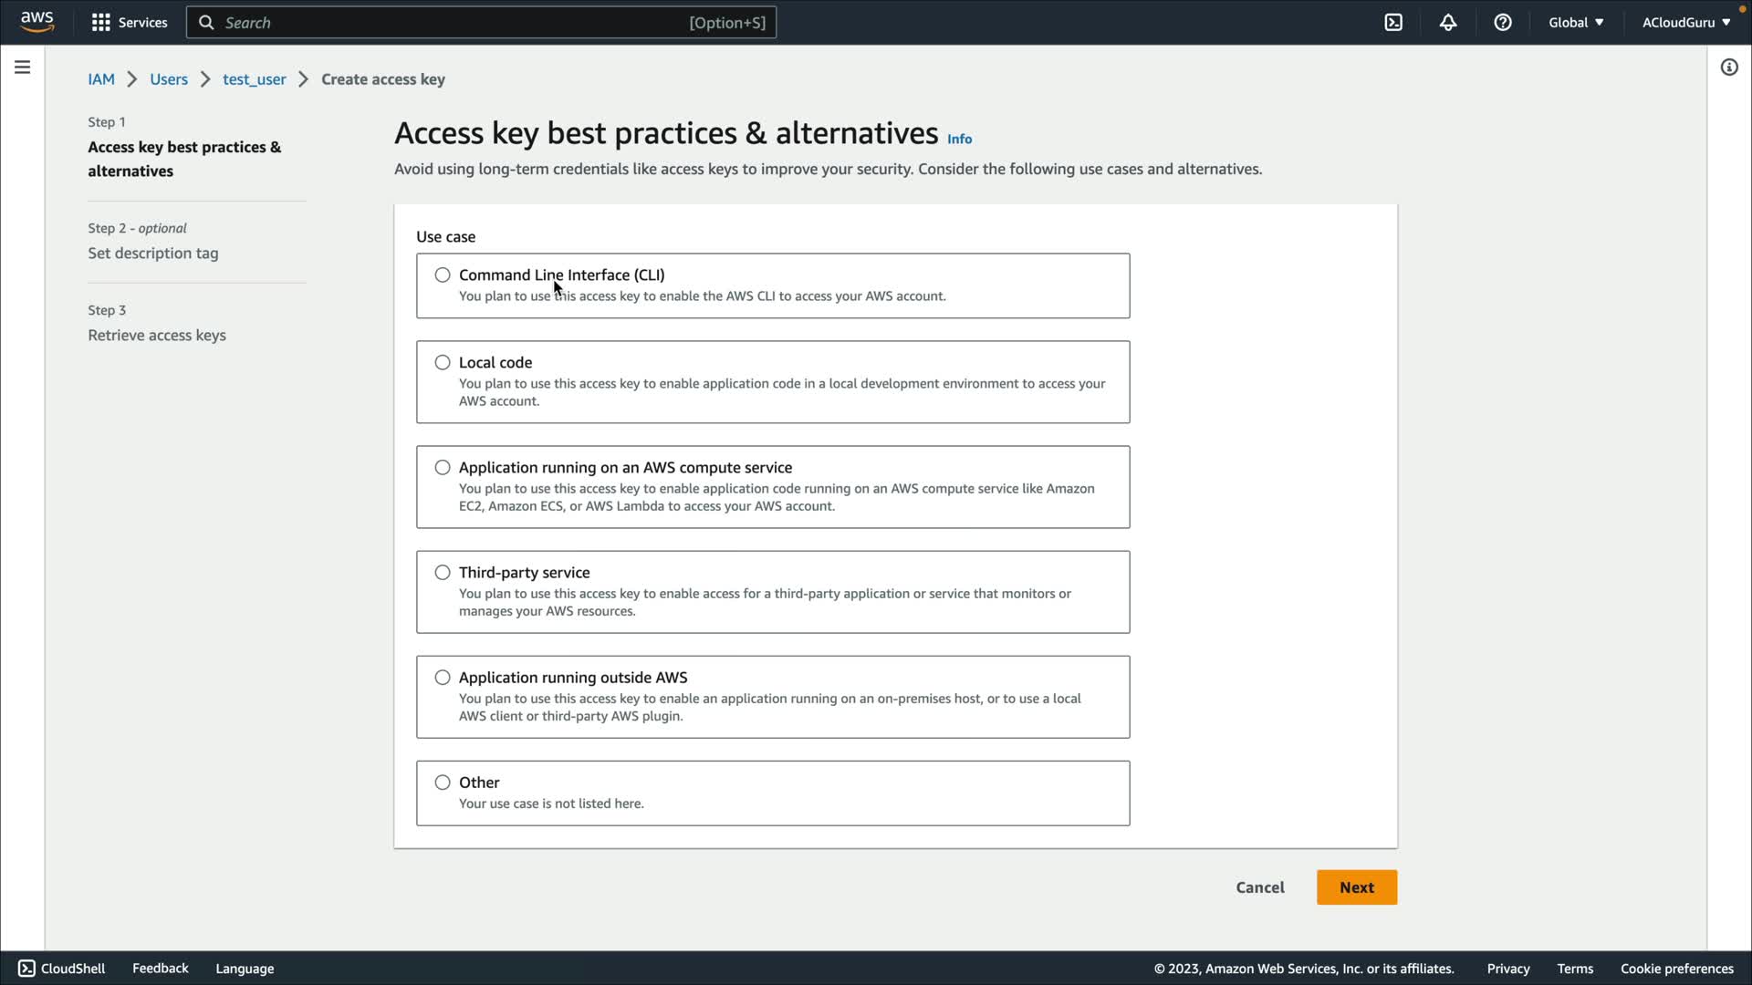Viewport: 1752px width, 985px height.
Task: Expand the side navigation hamburger menu
Action: [22, 67]
